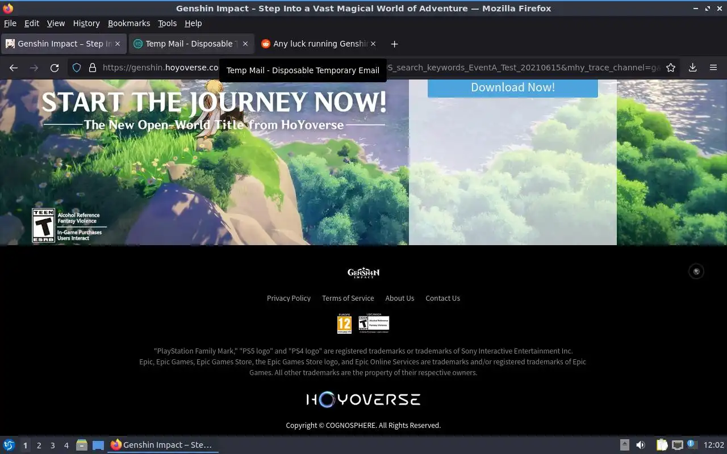Bookmark this page with the star icon
Viewport: 727px width, 454px height.
[x=671, y=68]
